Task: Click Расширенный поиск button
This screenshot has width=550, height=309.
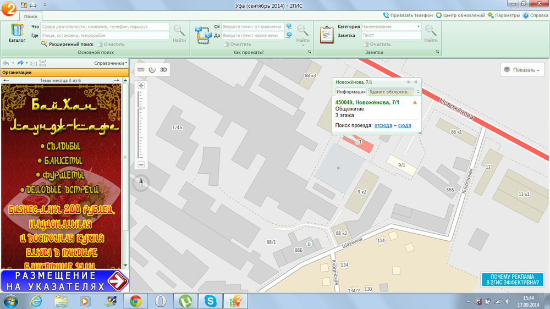Action: pos(67,44)
